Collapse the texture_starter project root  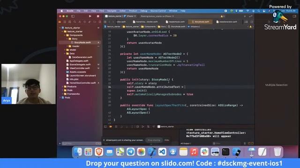[x=60, y=28]
